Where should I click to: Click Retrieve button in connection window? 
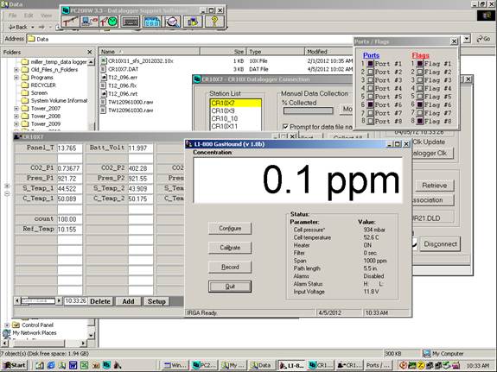pos(434,186)
